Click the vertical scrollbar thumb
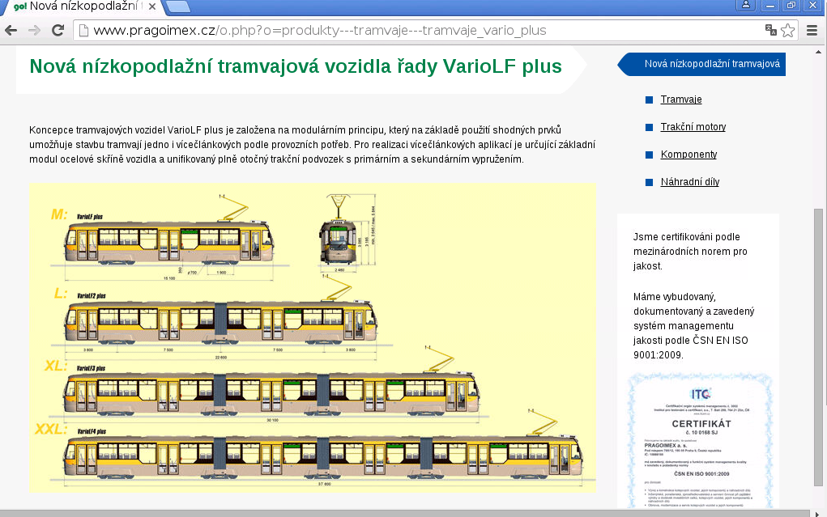 (818, 348)
